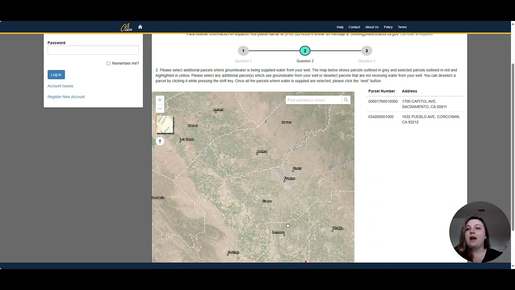Select parcel number 034260001000

coord(381,117)
